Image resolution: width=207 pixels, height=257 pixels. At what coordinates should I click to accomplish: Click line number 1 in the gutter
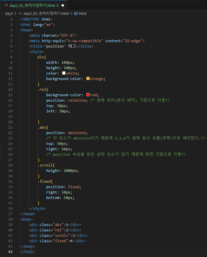coord(11,19)
